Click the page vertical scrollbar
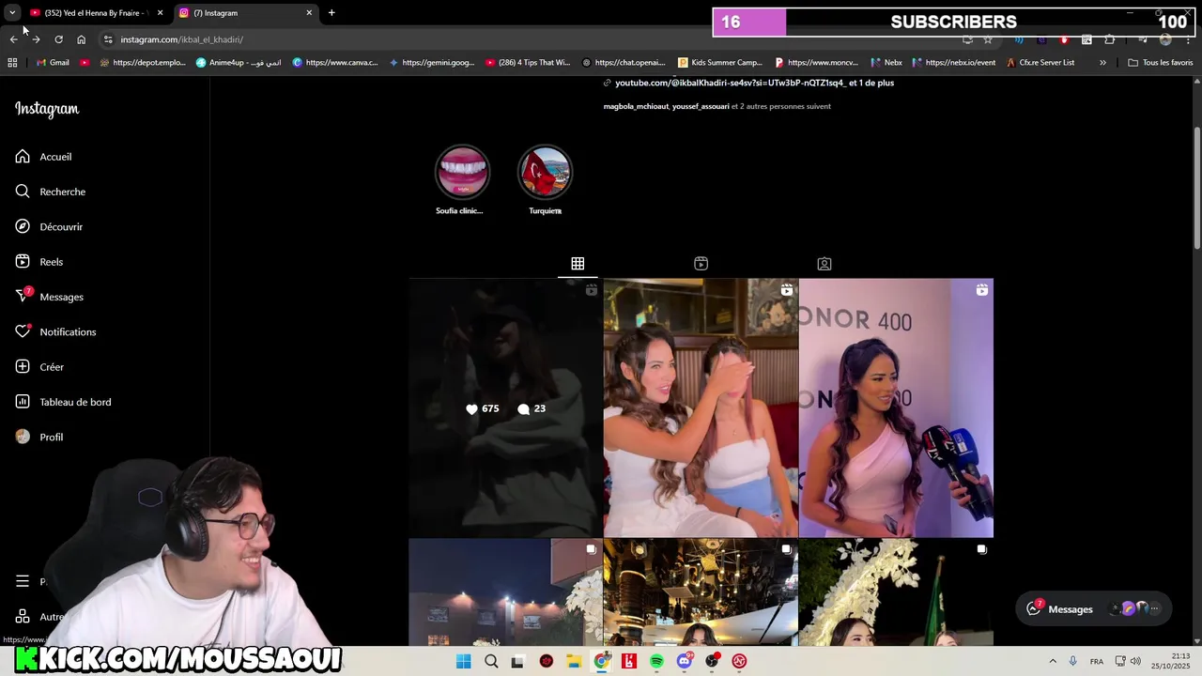Viewport: 1202px width, 676px height. (1197, 188)
